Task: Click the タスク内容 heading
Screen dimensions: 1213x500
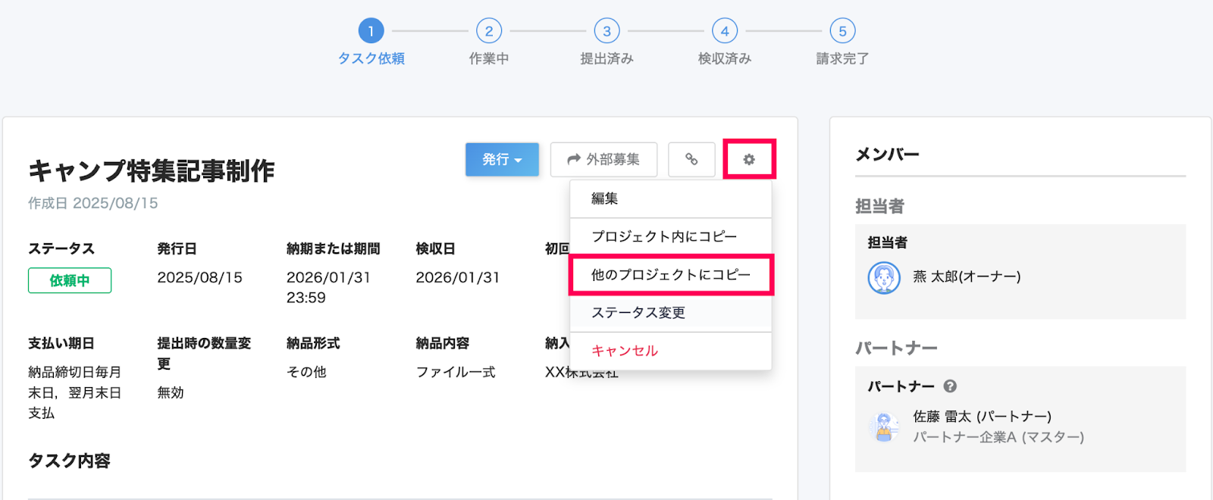Action: (69, 461)
